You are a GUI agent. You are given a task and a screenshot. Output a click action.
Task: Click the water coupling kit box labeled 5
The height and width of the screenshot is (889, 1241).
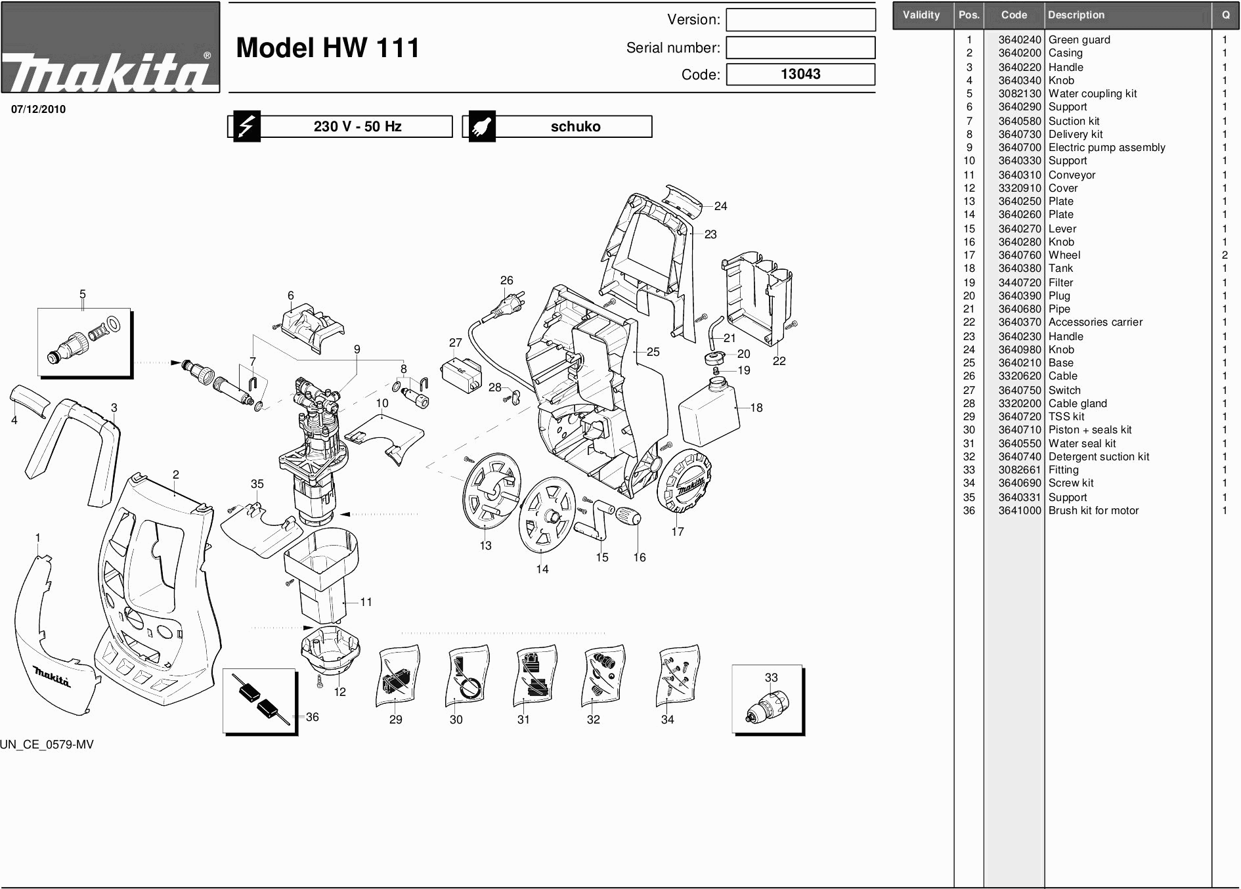point(84,343)
